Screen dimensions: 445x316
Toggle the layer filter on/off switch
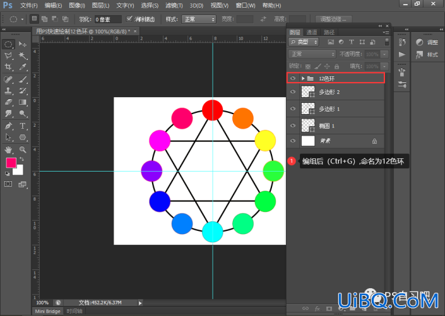(386, 42)
